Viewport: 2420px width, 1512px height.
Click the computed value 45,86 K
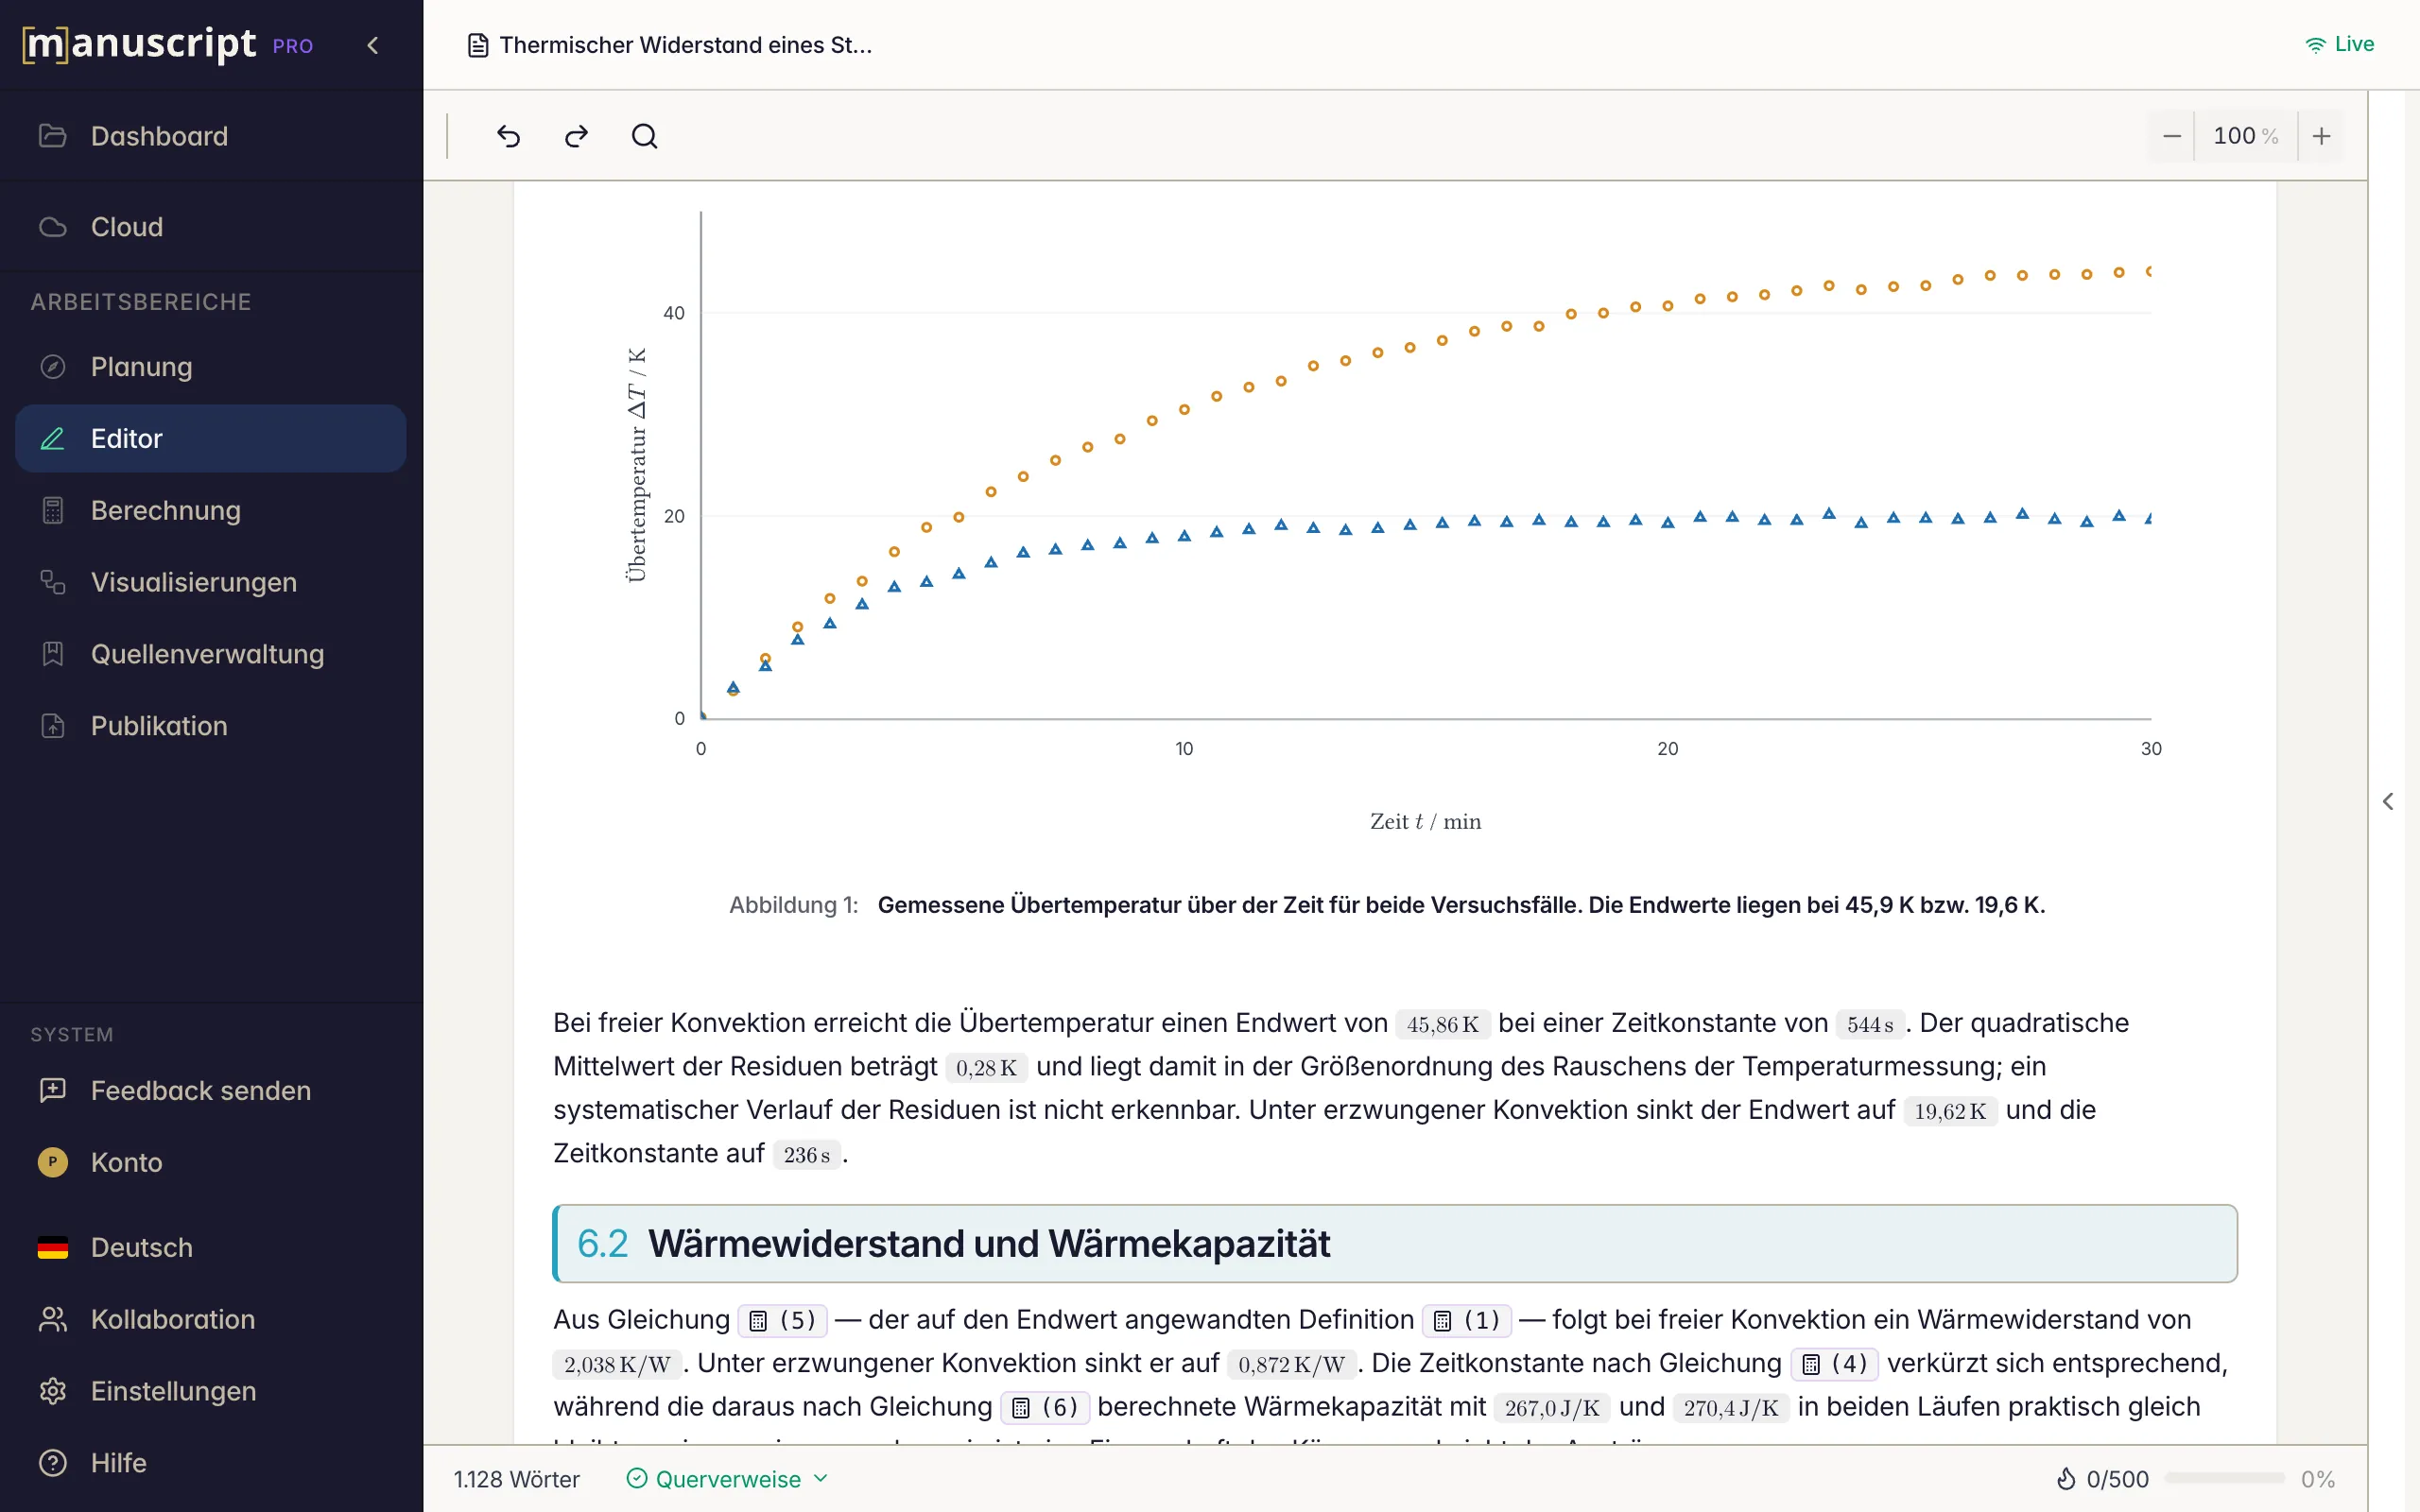click(x=1443, y=1024)
